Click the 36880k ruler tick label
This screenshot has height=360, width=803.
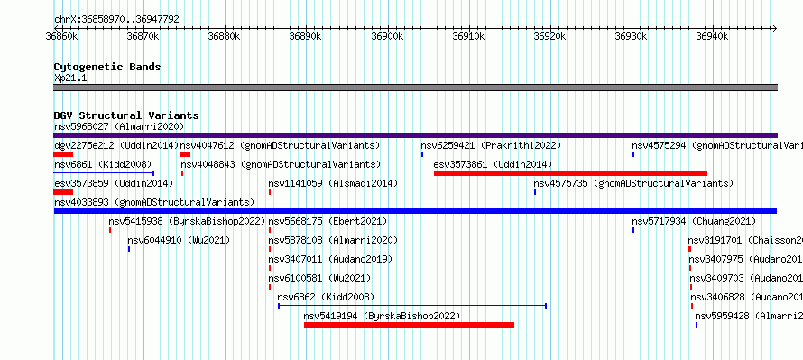[223, 36]
